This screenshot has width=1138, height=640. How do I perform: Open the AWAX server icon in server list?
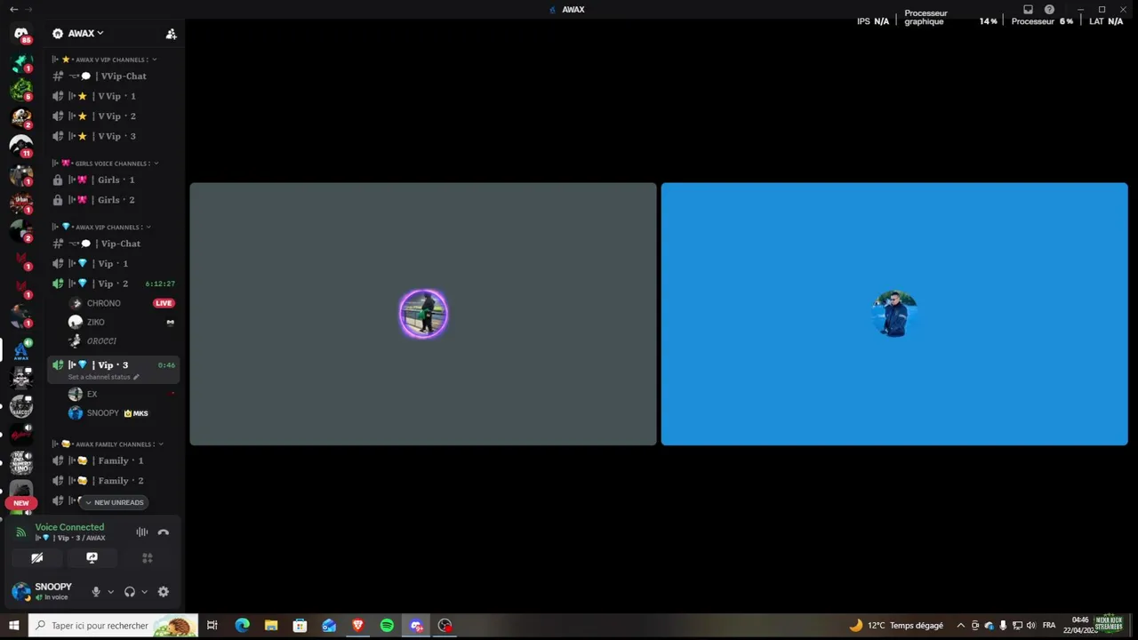pos(21,349)
